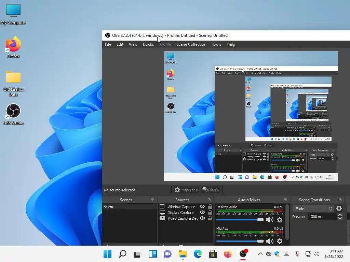The height and width of the screenshot is (262, 350).
Task: Click the OBS preview canvas
Action: coord(251,116)
